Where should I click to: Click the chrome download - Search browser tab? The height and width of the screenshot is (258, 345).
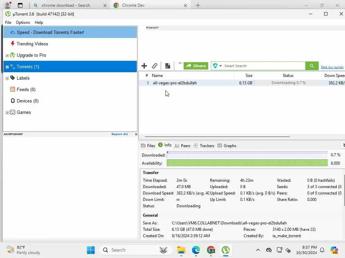coord(69,5)
